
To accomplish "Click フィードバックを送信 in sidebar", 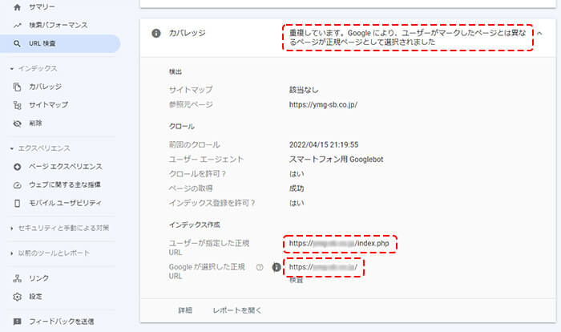I will pyautogui.click(x=62, y=322).
